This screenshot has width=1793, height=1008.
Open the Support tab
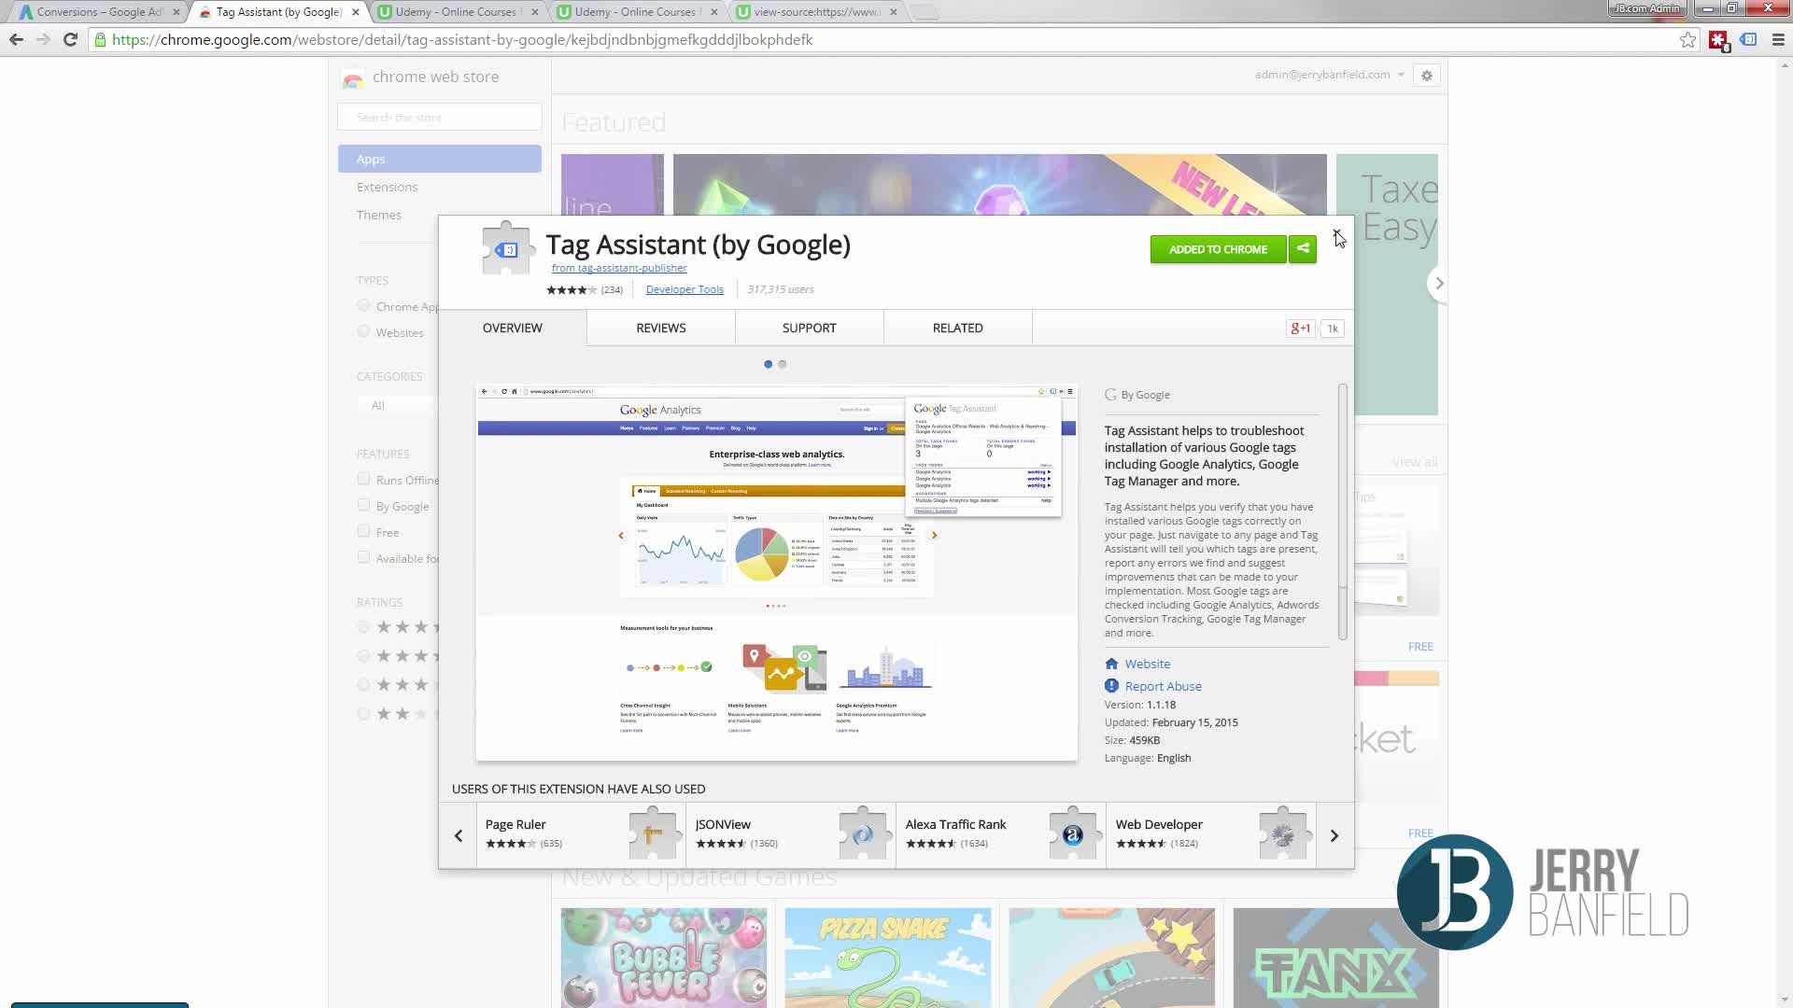pyautogui.click(x=810, y=329)
